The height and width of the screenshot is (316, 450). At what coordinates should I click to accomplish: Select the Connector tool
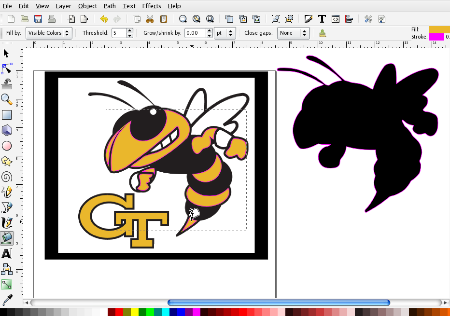7,269
